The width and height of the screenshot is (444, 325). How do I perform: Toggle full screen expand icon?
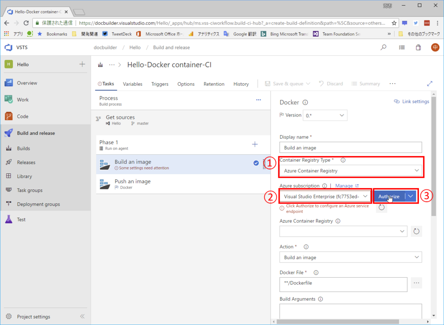(430, 84)
